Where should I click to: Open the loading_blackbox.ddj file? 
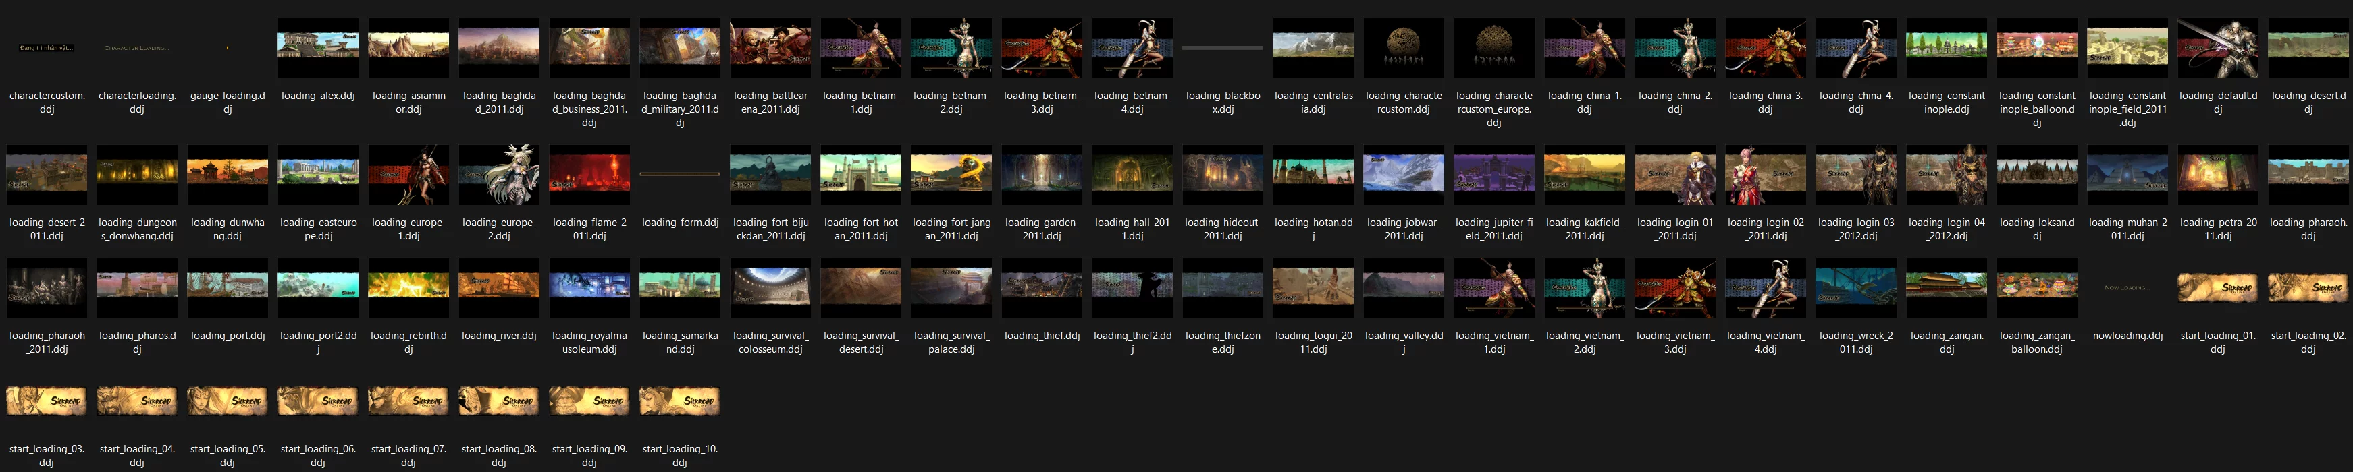(1222, 47)
